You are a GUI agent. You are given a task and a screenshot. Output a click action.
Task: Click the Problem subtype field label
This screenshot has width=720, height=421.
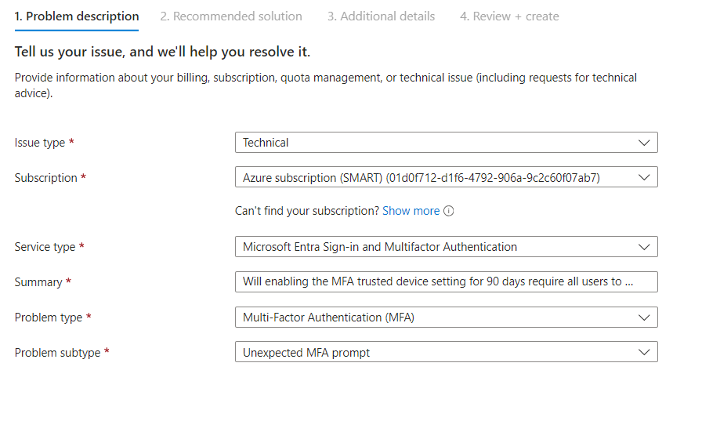click(57, 353)
